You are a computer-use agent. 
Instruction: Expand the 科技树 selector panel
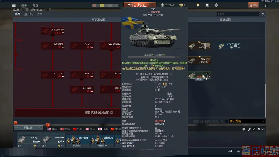(x=29, y=128)
